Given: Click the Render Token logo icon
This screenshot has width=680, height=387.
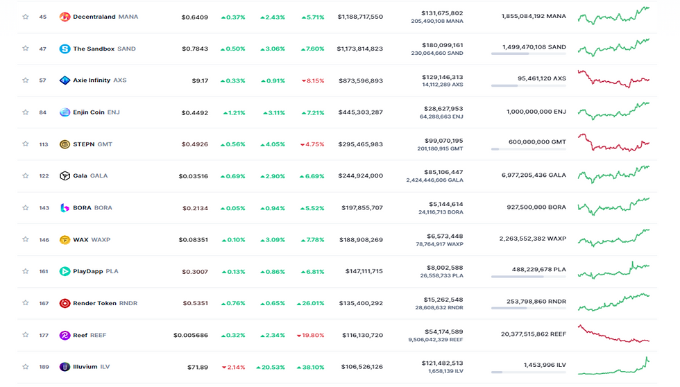Looking at the screenshot, I should click(65, 303).
